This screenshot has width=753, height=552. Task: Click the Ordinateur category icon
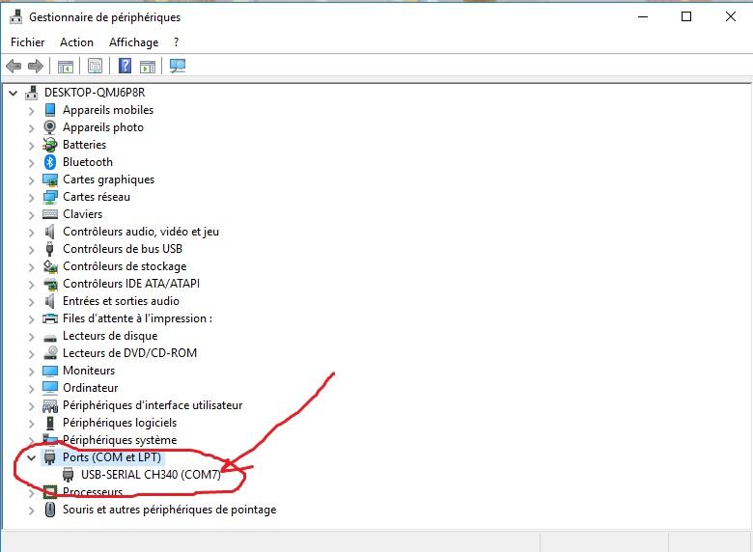coord(50,388)
